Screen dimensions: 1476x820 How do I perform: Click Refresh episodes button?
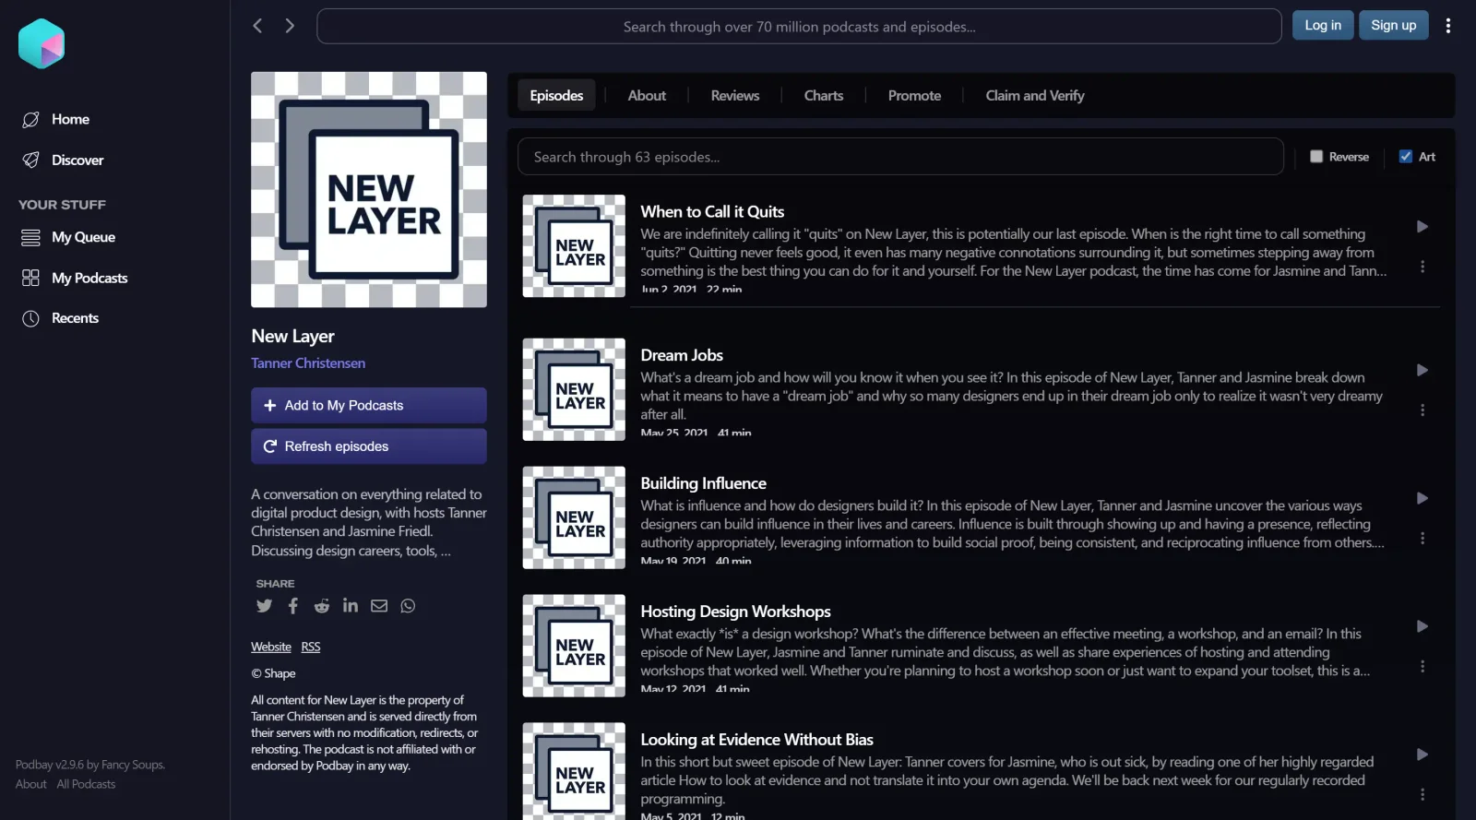click(369, 446)
